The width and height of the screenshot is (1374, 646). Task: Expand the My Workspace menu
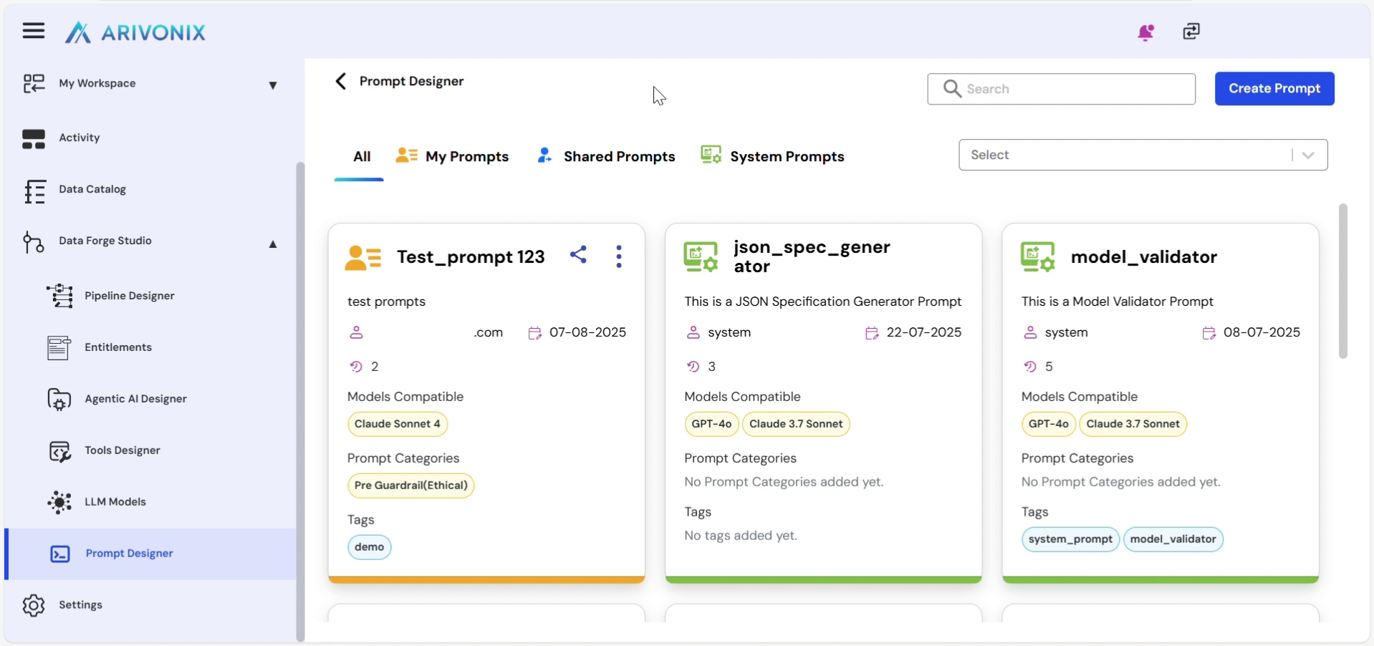[272, 85]
